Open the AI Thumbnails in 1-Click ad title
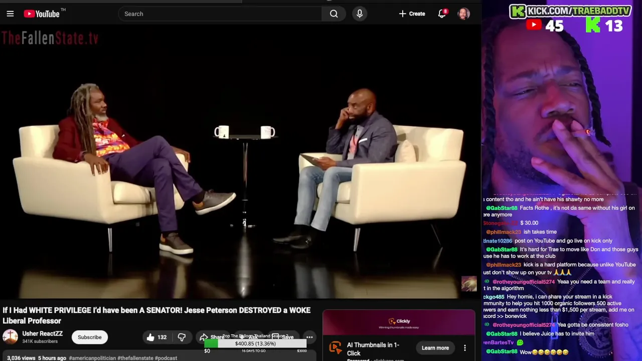 (x=373, y=349)
